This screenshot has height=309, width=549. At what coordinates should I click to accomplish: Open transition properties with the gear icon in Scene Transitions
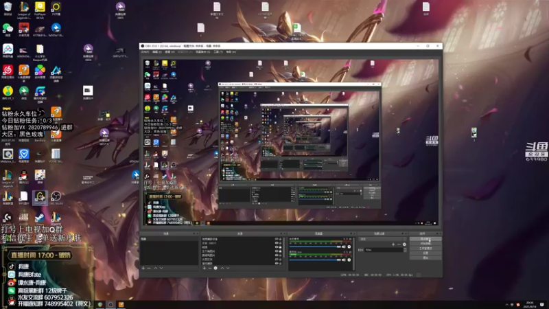click(404, 244)
